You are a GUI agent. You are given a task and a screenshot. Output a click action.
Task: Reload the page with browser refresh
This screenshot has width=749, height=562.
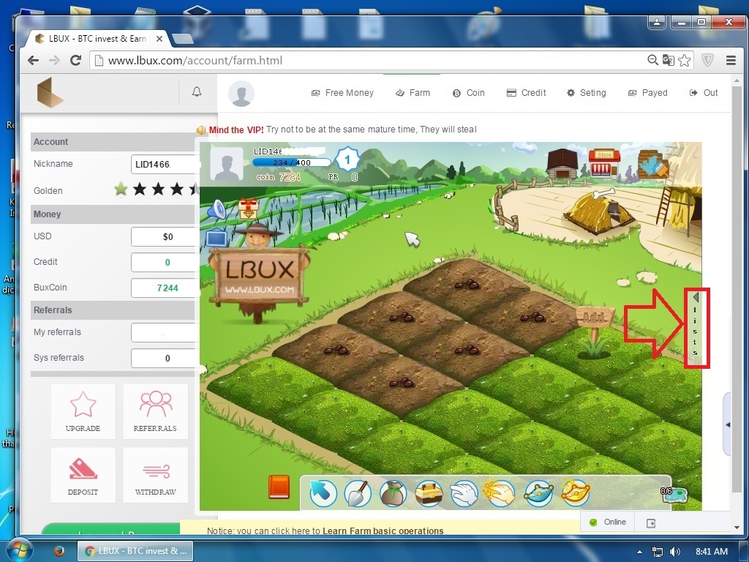coord(75,60)
